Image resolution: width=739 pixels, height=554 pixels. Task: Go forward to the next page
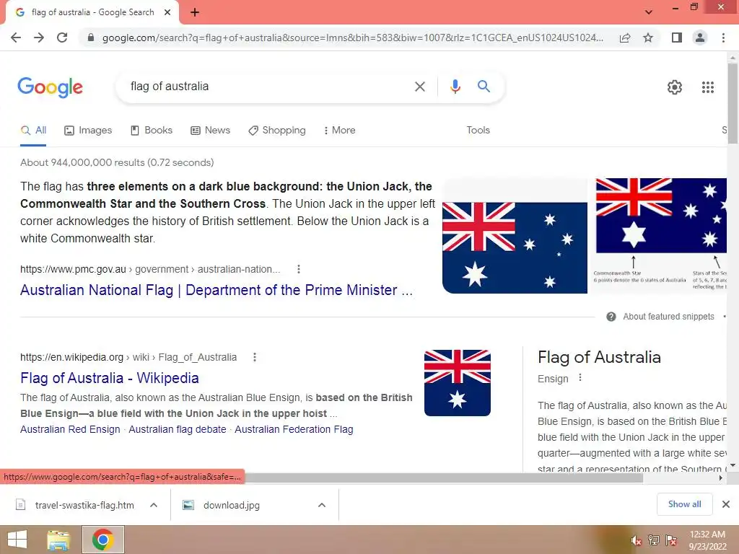(x=39, y=38)
